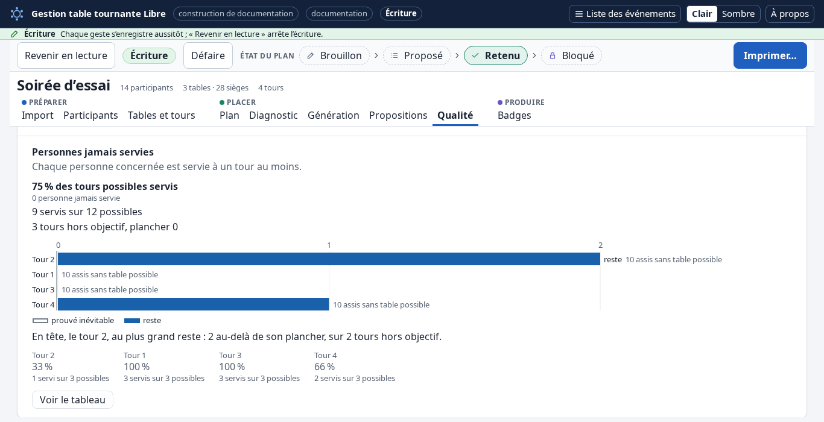Click '3 tours hors objectif, plancher 0'
This screenshot has height=422, width=824.
pyautogui.click(x=105, y=227)
